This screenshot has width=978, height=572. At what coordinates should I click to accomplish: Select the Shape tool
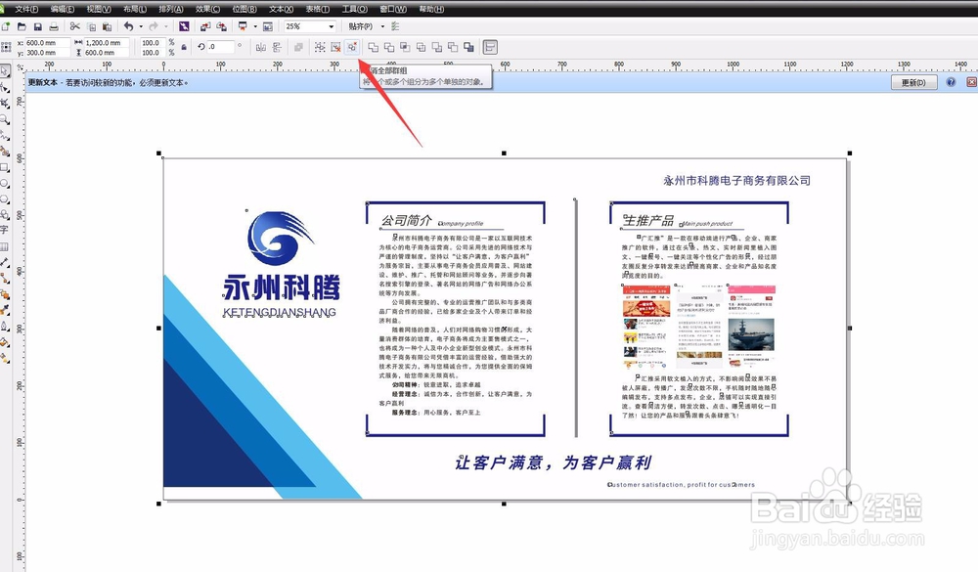[x=5, y=87]
